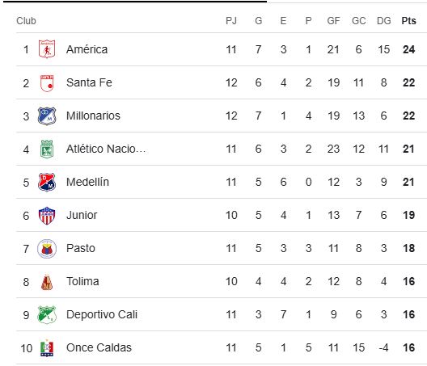Click the Tolima club crest
Image resolution: width=427 pixels, height=366 pixels.
[x=47, y=282]
